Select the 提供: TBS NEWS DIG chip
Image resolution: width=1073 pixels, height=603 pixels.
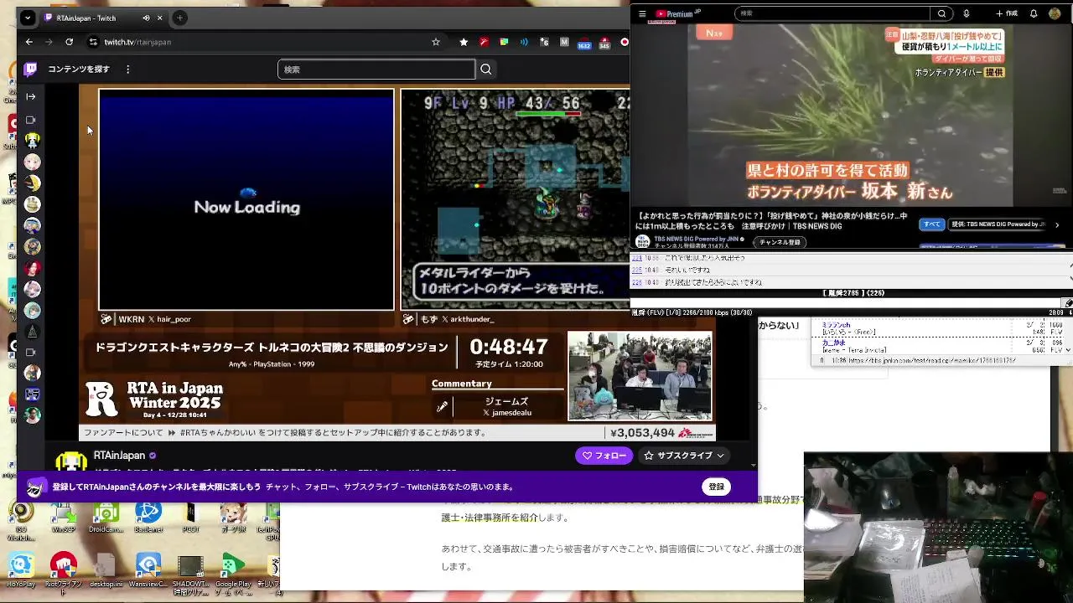[x=998, y=224]
